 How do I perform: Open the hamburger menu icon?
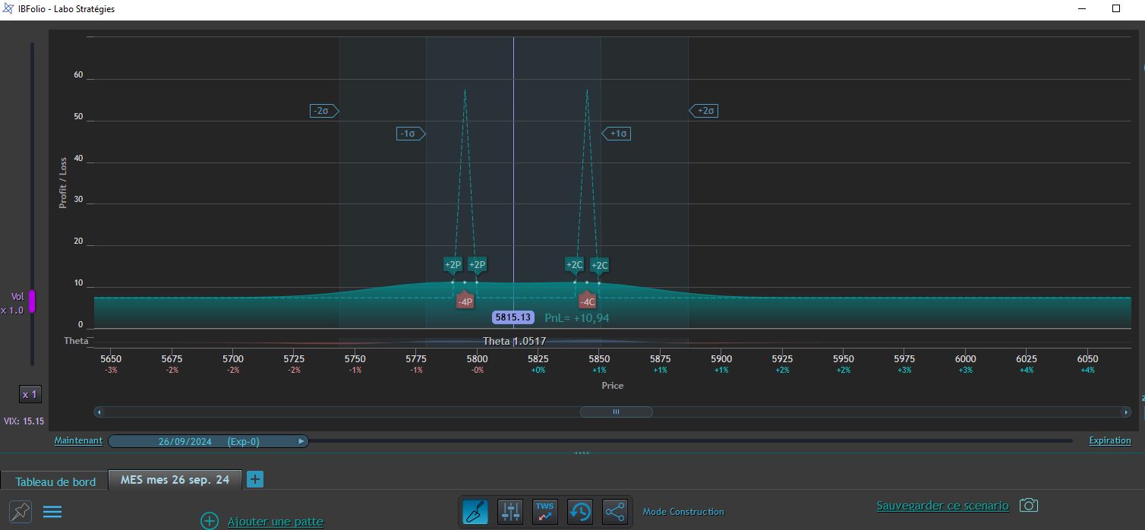(x=52, y=512)
